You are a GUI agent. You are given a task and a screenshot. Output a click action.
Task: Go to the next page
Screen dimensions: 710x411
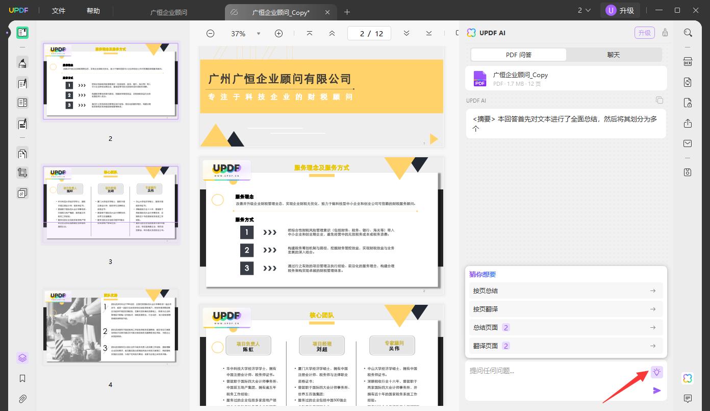click(407, 33)
